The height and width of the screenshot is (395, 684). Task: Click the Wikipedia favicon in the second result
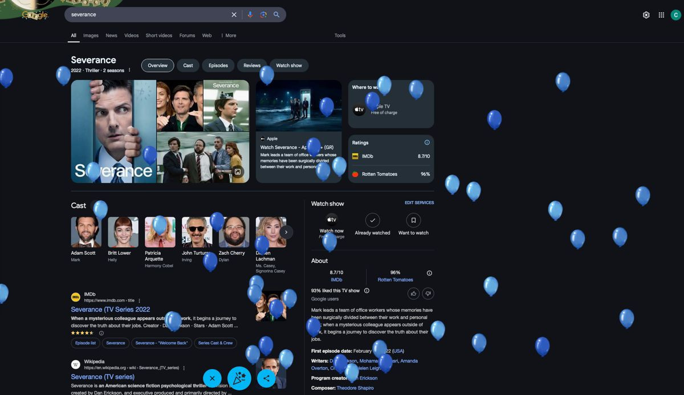[x=75, y=364]
